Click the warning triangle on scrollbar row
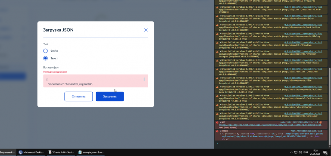 (x=217, y=113)
